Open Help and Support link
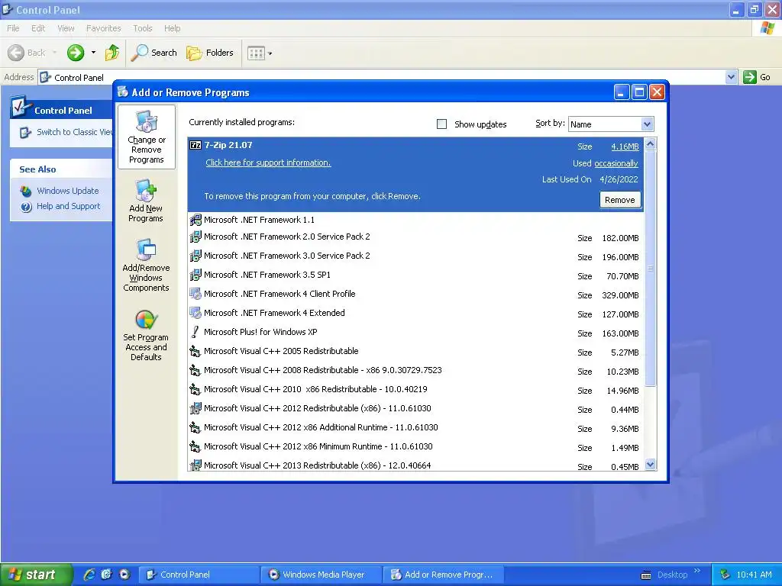Screen dimensions: 782x586 (68, 206)
